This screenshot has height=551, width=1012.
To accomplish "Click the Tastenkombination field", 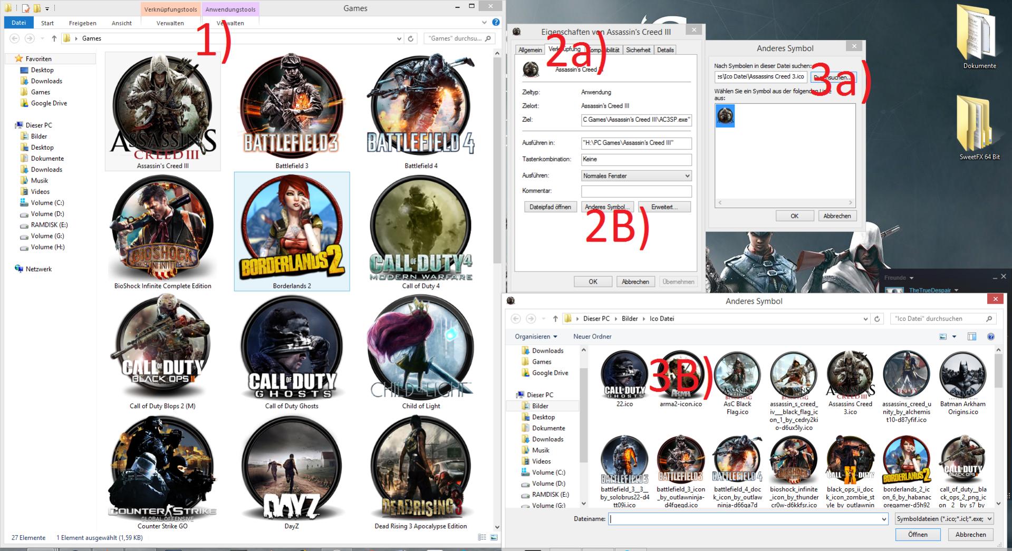I will 636,159.
